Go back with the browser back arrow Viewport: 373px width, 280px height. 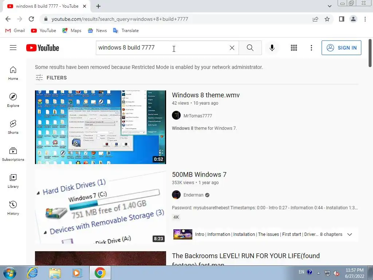8,19
